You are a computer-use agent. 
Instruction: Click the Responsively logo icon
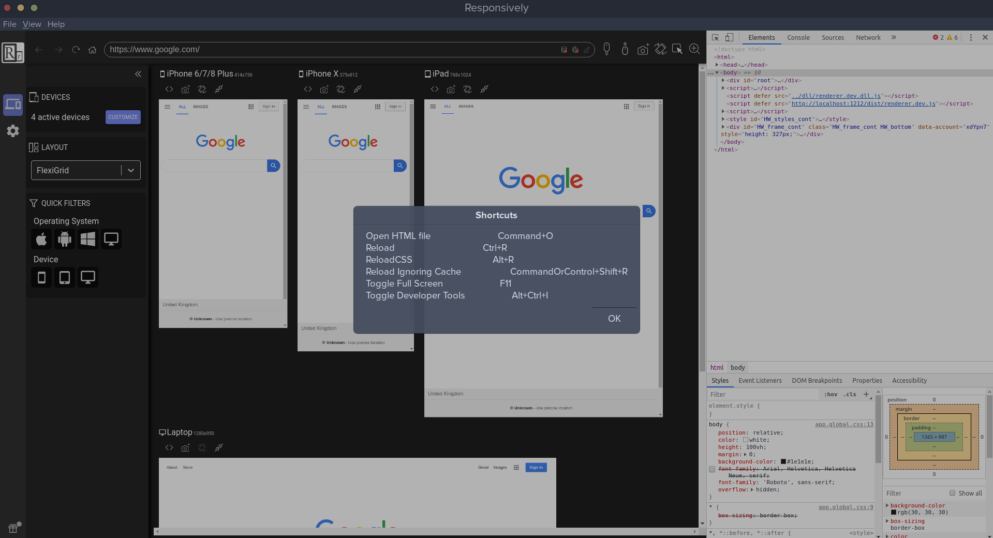pyautogui.click(x=13, y=52)
